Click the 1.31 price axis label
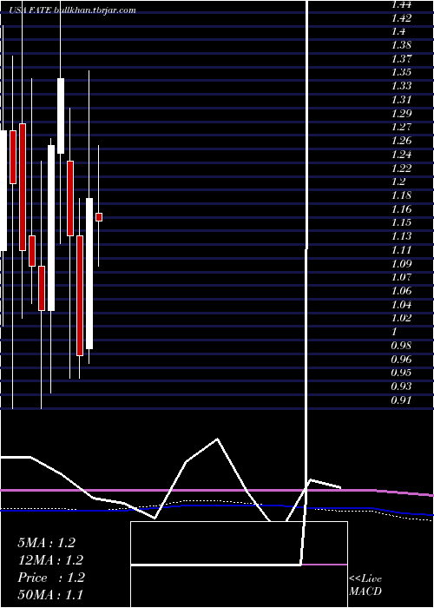The height and width of the screenshot is (608, 434). [x=401, y=100]
